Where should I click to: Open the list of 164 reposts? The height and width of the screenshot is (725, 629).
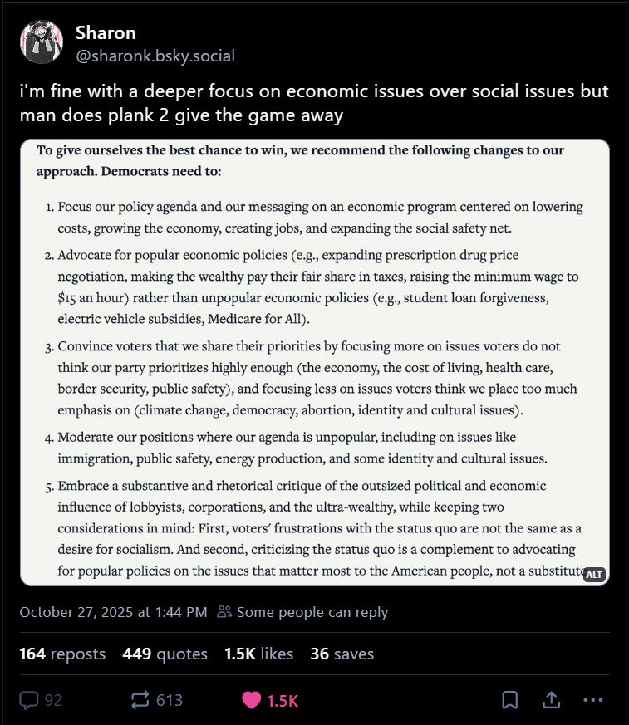64,654
